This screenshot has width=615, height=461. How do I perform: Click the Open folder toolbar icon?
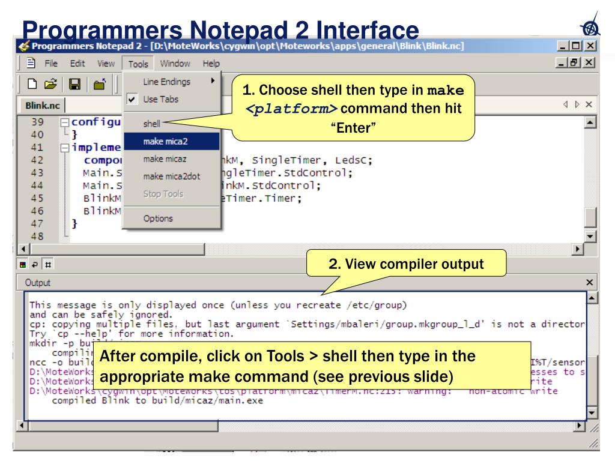coord(50,84)
